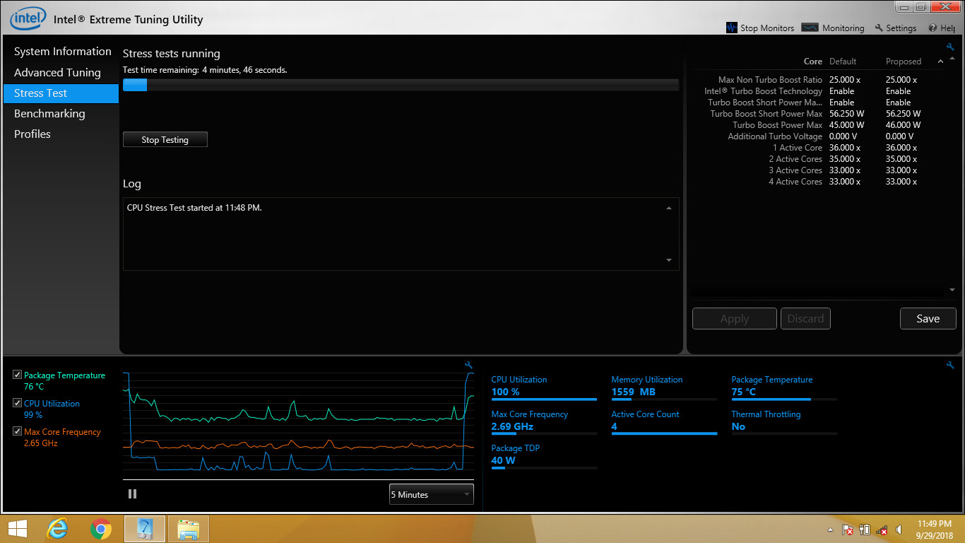Image resolution: width=965 pixels, height=543 pixels.
Task: Click the taskbar clock 11:49 PM
Action: point(936,524)
